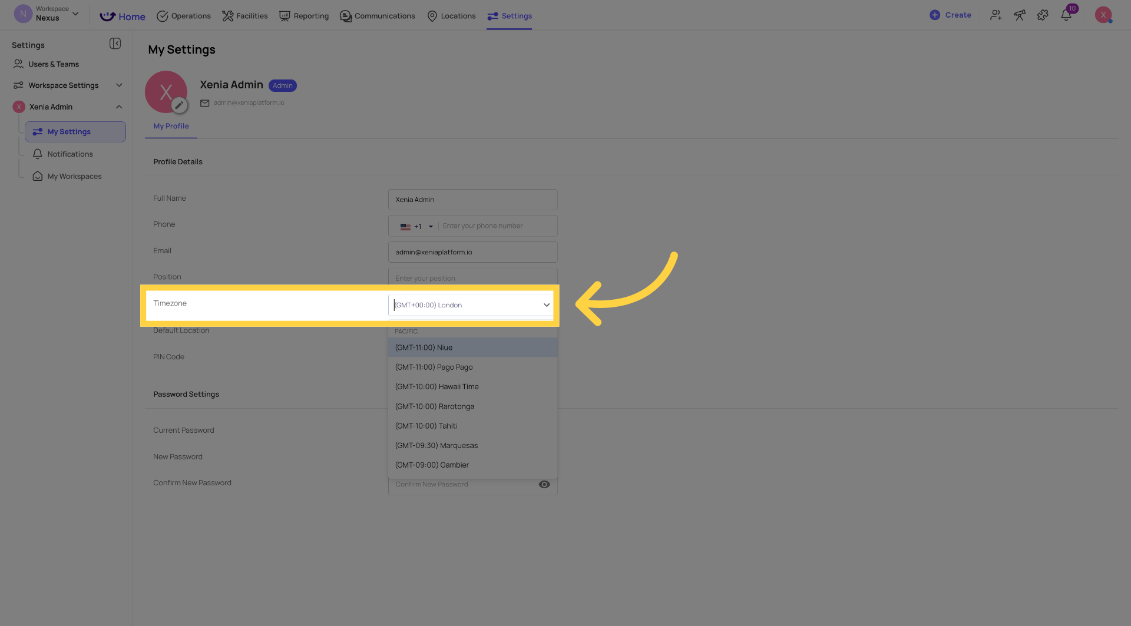Open the Settings top menu
1131x626 pixels.
click(x=510, y=16)
